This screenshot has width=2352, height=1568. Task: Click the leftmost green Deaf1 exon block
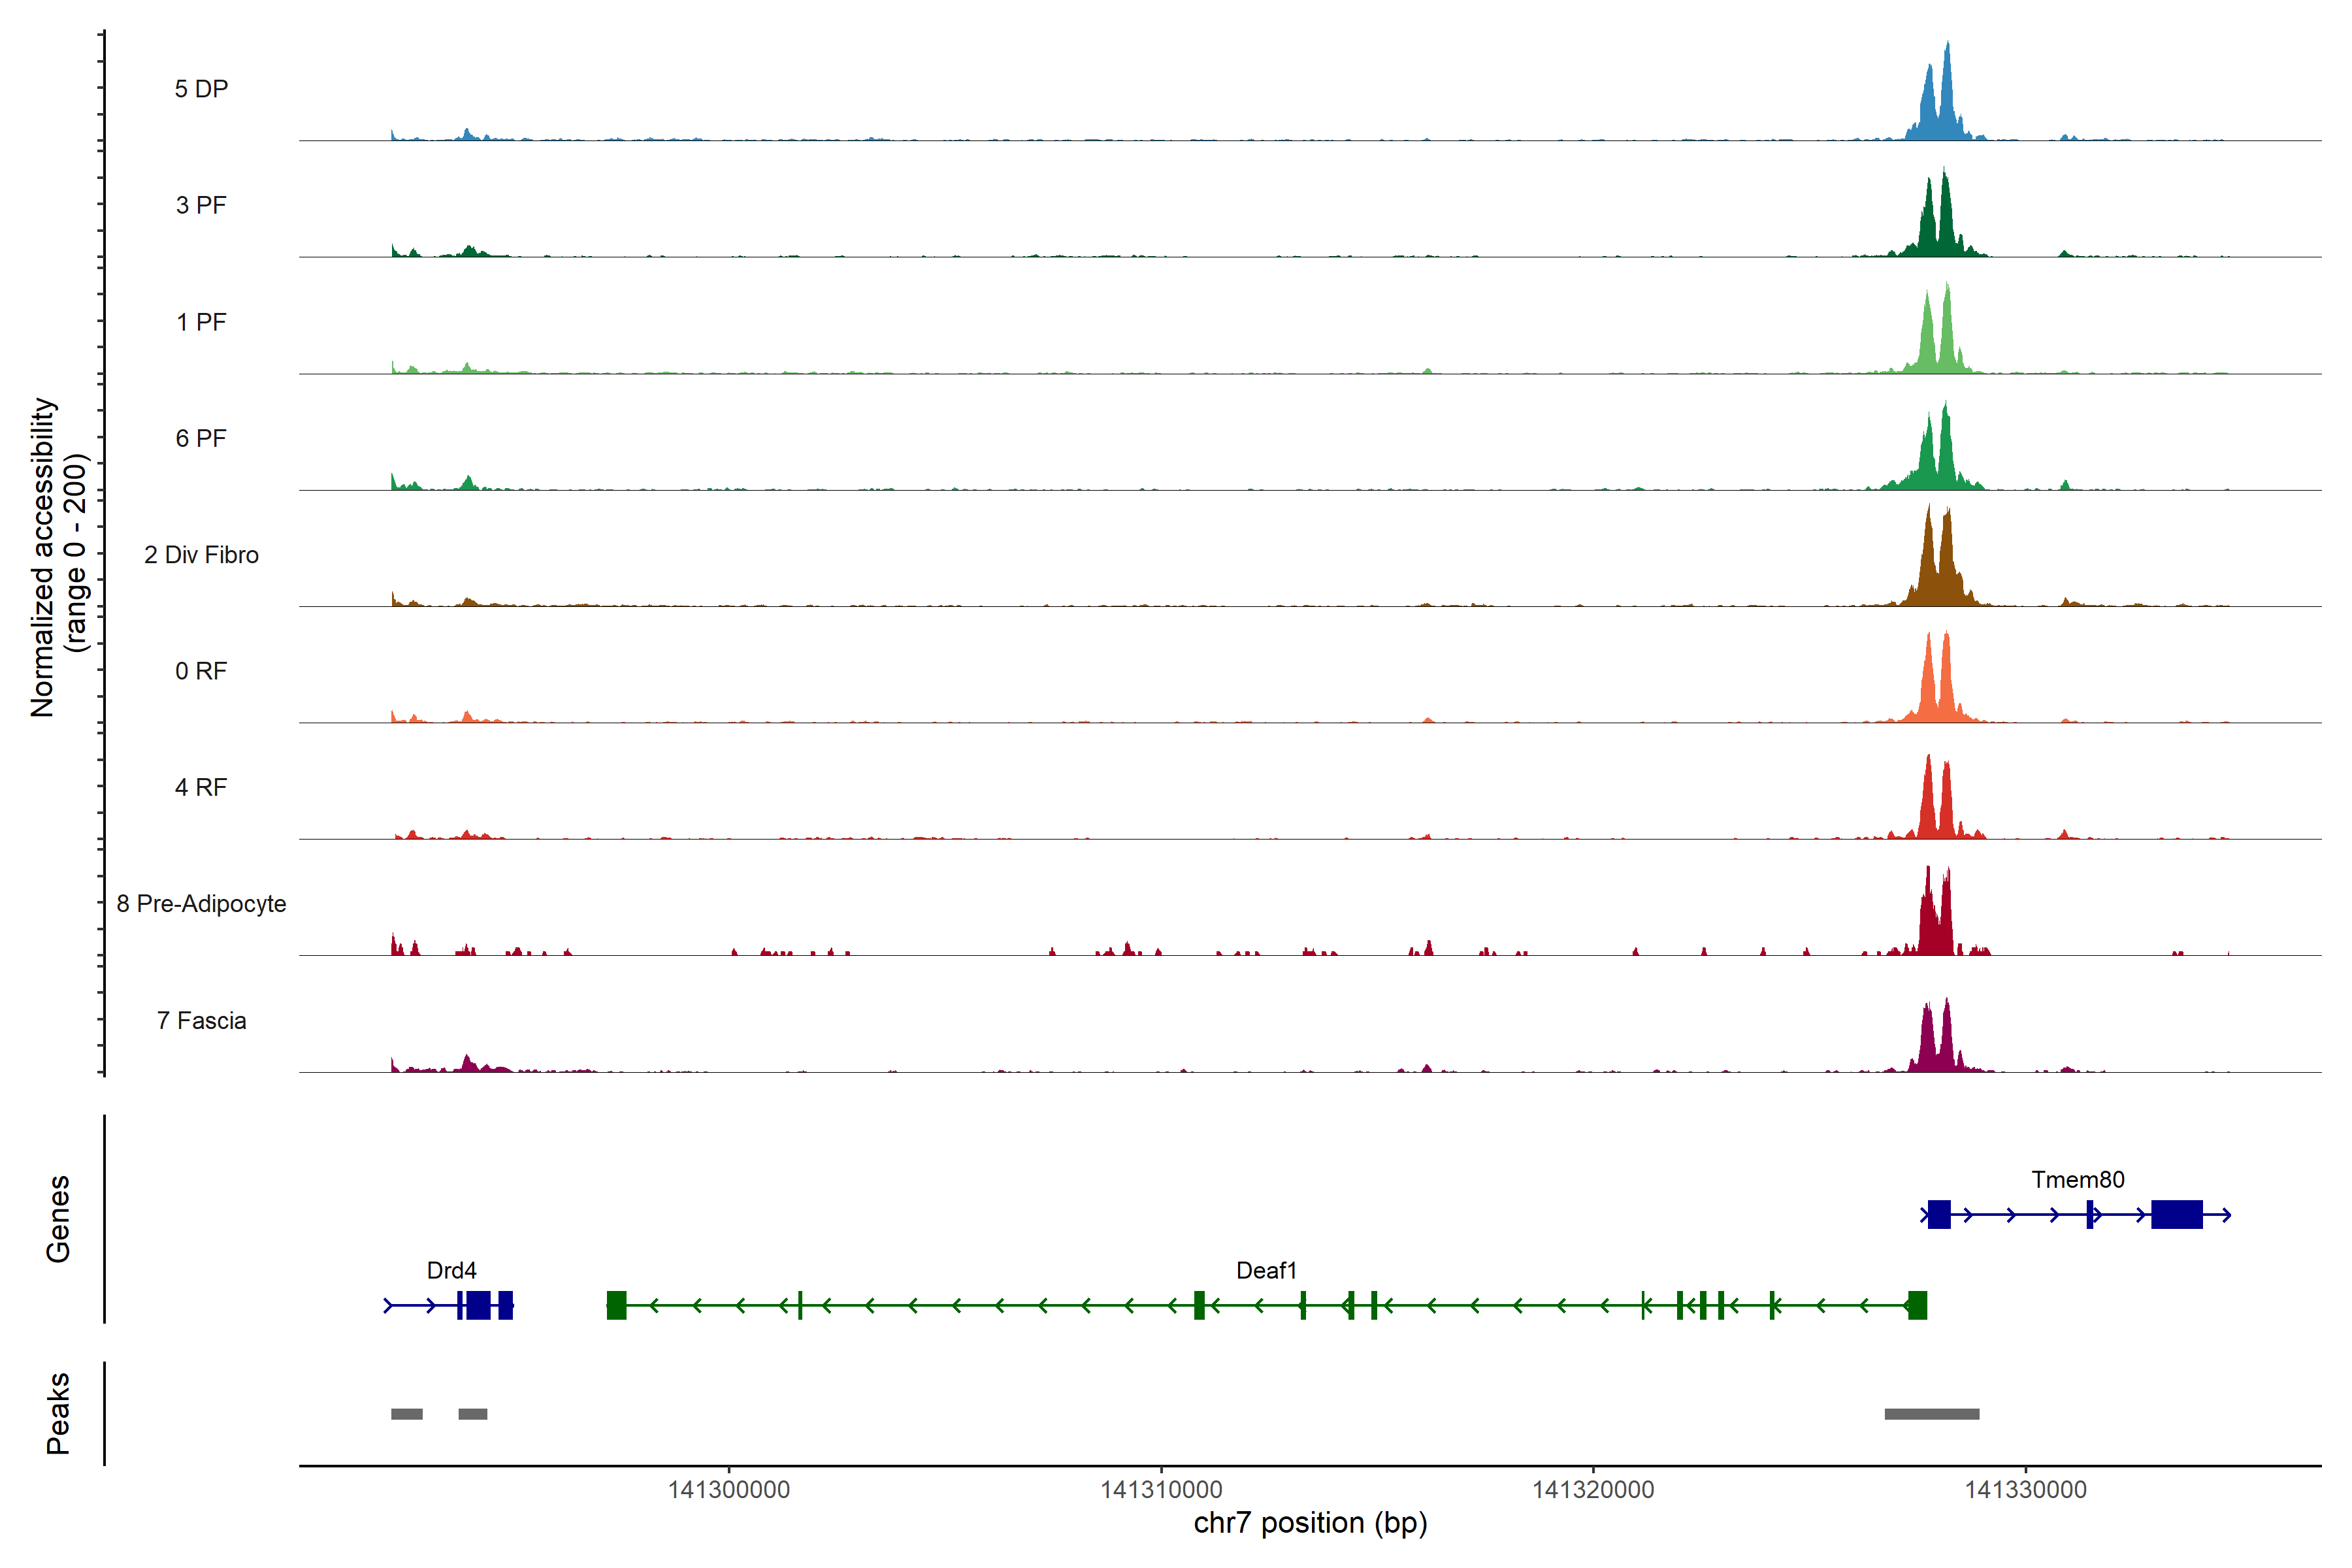point(616,1305)
